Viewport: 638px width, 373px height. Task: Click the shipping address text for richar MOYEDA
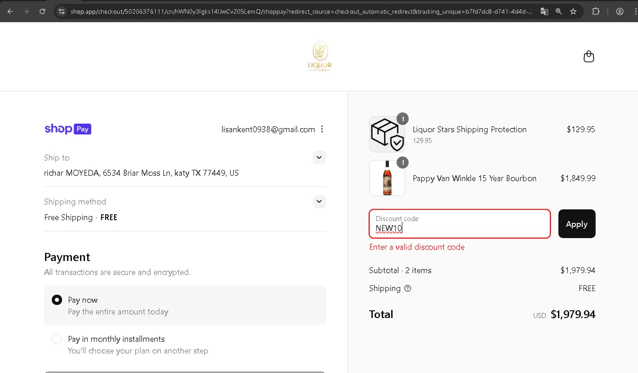point(141,173)
